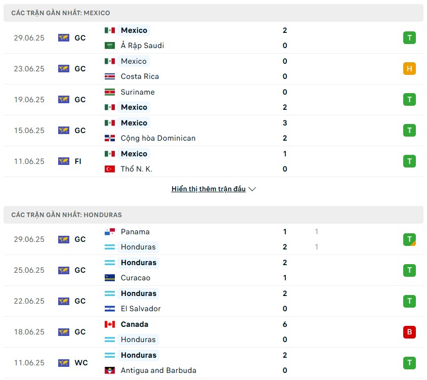Open the 15.06.25 Mexico match row
The width and height of the screenshot is (427, 380).
tap(213, 131)
